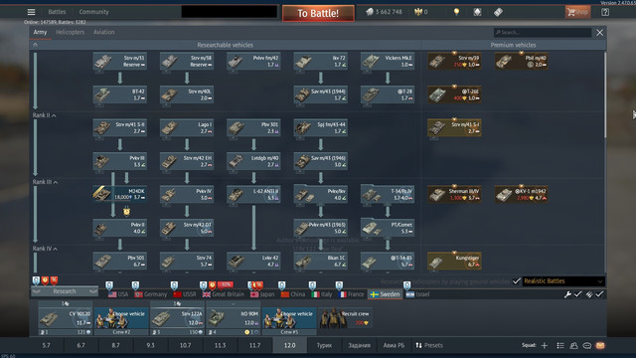
Task: Collapse the Rank IV section
Action: [x=45, y=249]
